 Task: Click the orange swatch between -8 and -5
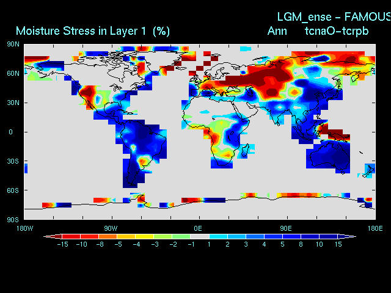108,236
